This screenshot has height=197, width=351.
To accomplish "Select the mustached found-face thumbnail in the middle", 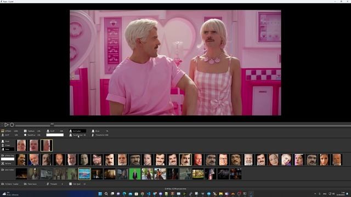I will point(34,146).
